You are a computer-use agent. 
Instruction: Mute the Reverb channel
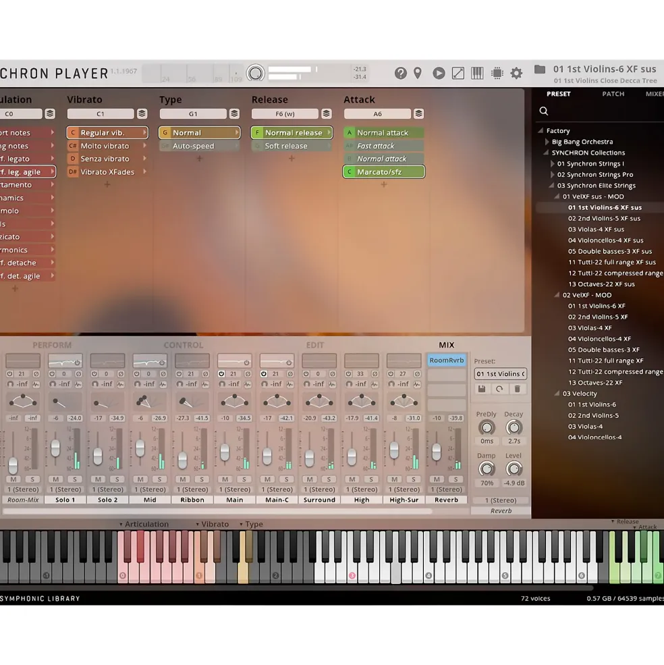pyautogui.click(x=437, y=479)
